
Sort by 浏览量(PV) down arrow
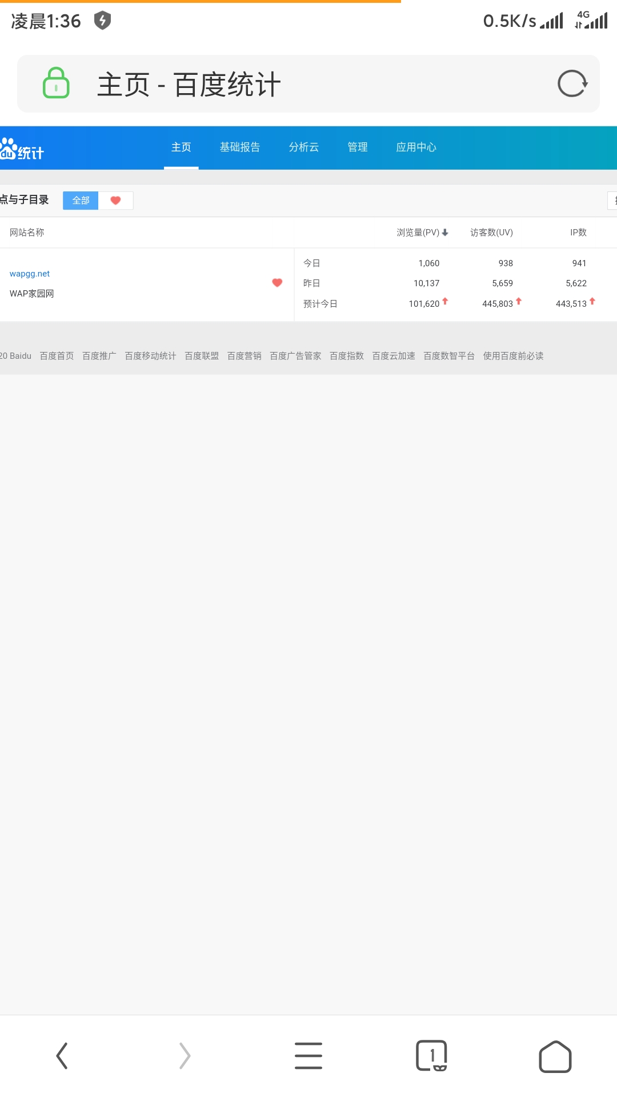pos(445,233)
